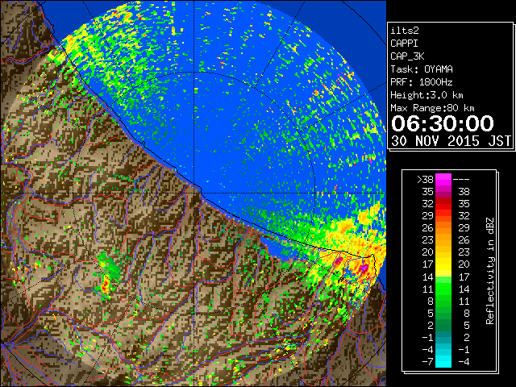The height and width of the screenshot is (387, 516).
Task: Click the red 32 dBZ legend swatch
Action: 443,204
